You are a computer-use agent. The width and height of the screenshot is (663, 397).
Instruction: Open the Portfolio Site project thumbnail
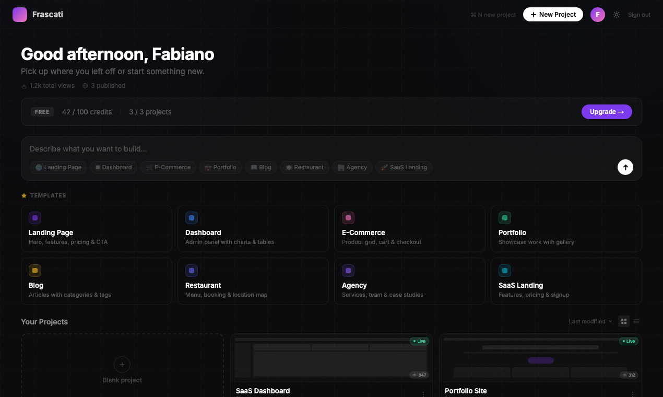click(540, 358)
